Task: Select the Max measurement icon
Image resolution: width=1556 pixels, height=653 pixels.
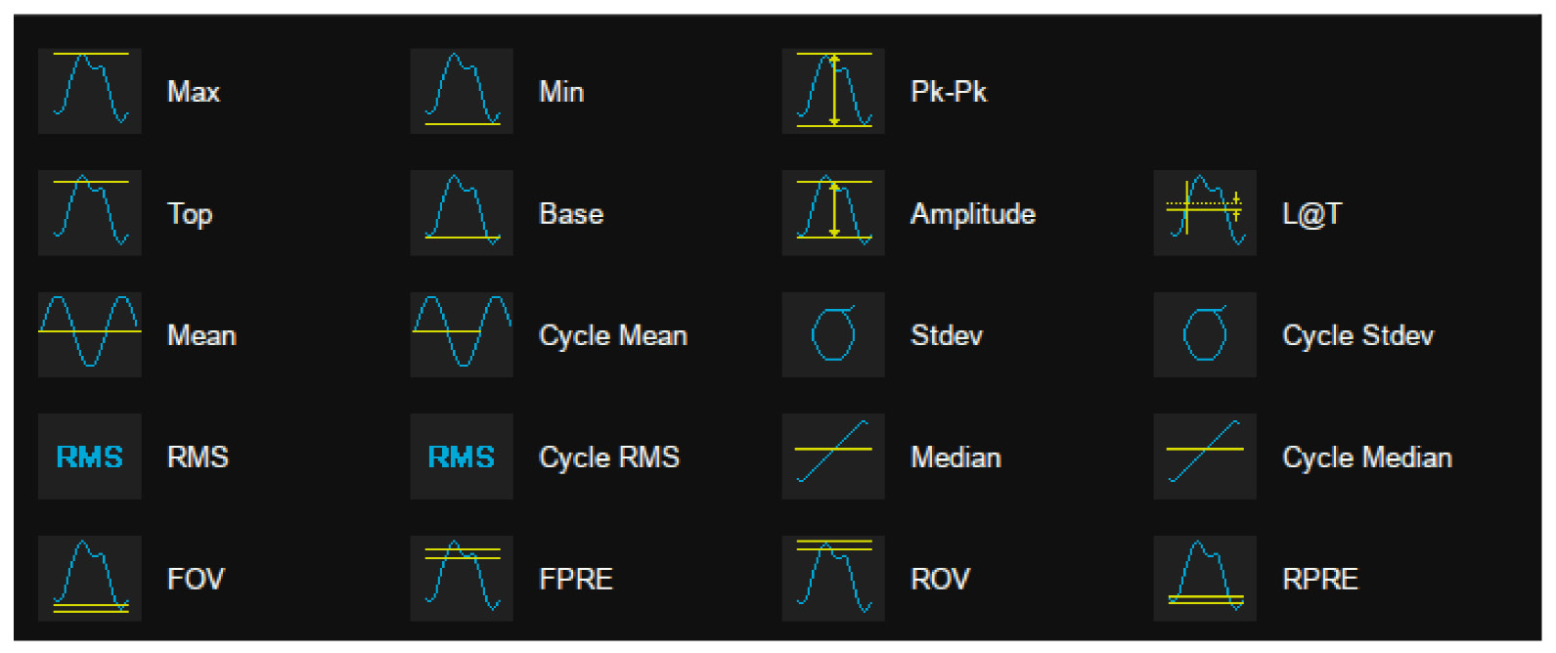Action: [90, 91]
